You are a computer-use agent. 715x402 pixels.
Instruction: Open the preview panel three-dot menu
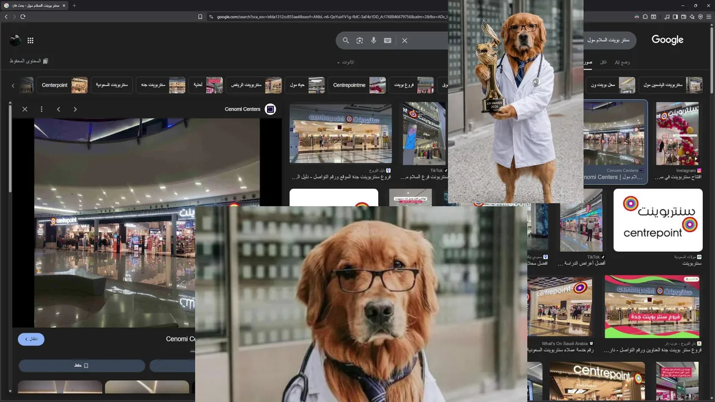click(41, 109)
